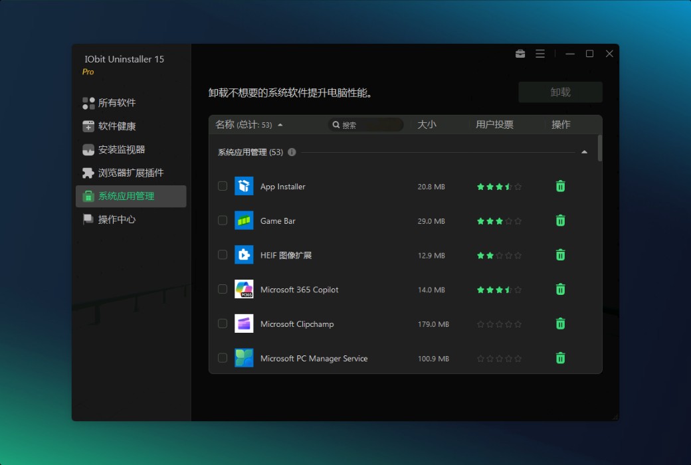The height and width of the screenshot is (465, 691).
Task: Uninstall Microsoft 365 Copilot via trash icon
Action: [560, 289]
